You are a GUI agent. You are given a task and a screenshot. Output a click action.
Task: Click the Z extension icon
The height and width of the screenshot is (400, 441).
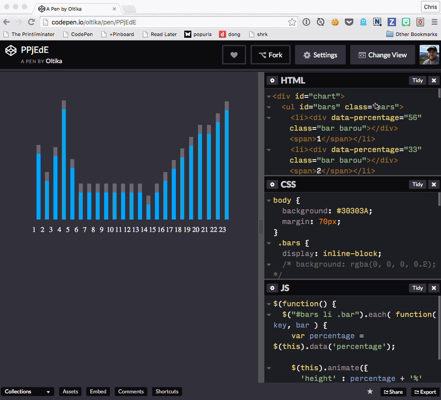click(x=392, y=22)
